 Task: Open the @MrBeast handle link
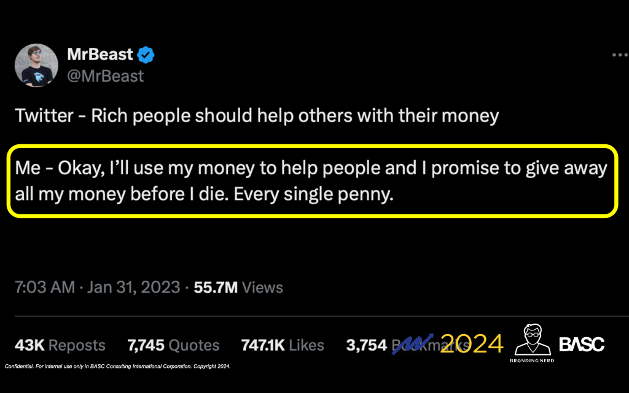point(105,76)
